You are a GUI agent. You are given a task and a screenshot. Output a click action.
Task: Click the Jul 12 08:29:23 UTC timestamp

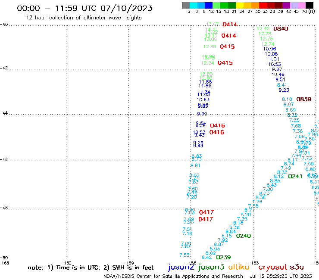tap(281, 276)
